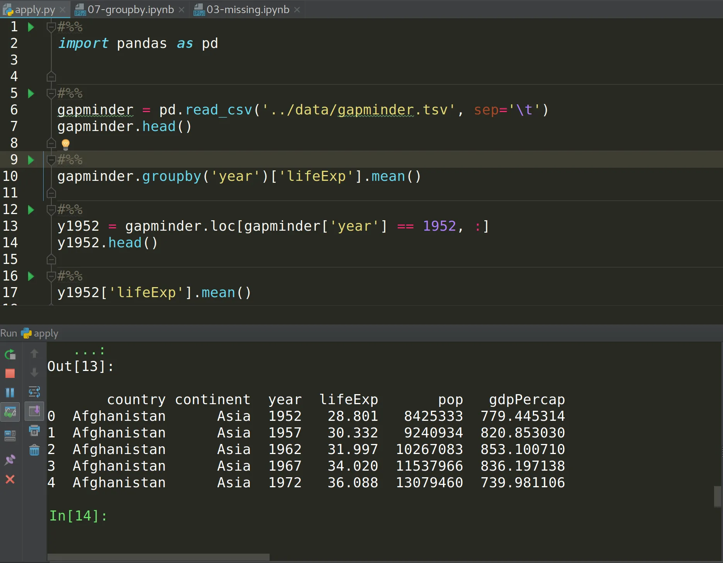Open the lightbulb intention actions at line 8
This screenshot has width=723, height=563.
tap(66, 143)
